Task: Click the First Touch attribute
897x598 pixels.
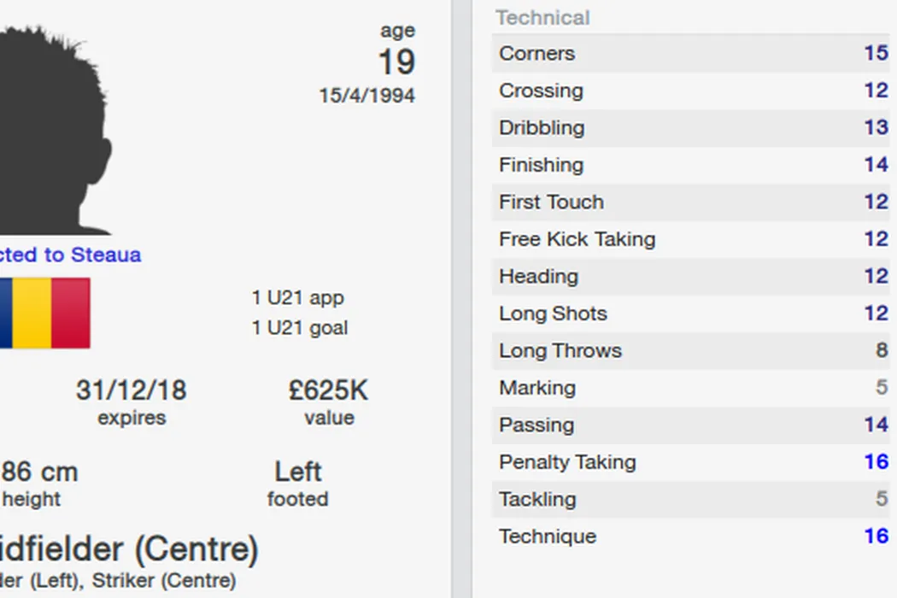Action: click(x=690, y=202)
